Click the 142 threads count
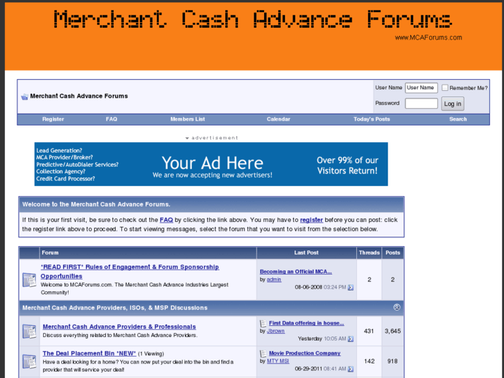 [x=369, y=361]
